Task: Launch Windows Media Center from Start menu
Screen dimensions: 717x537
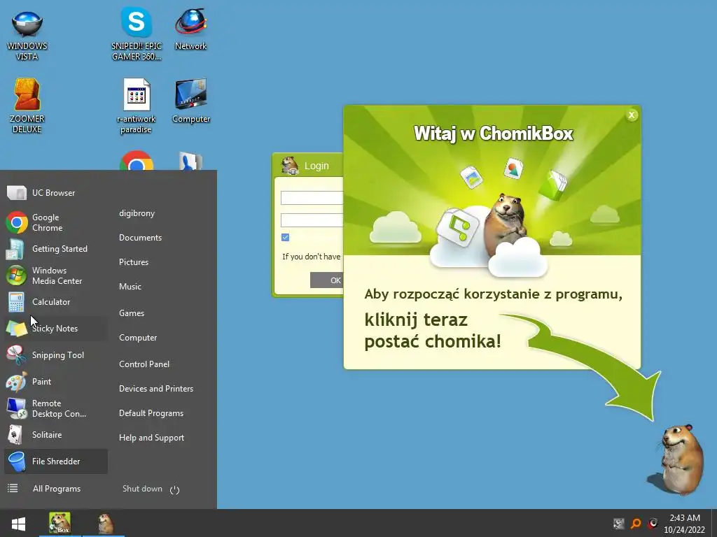Action: (x=55, y=275)
